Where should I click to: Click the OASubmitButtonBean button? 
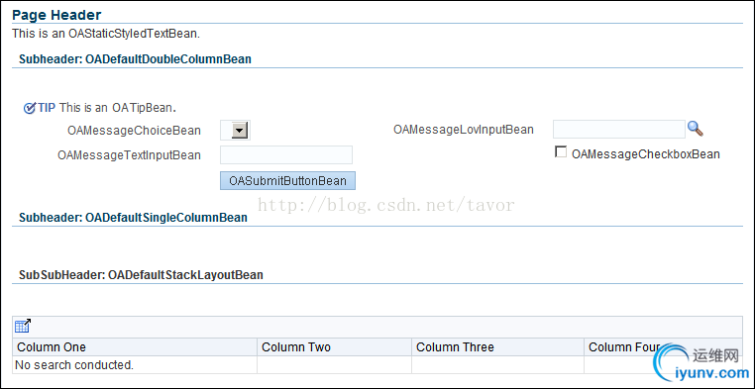coord(287,181)
